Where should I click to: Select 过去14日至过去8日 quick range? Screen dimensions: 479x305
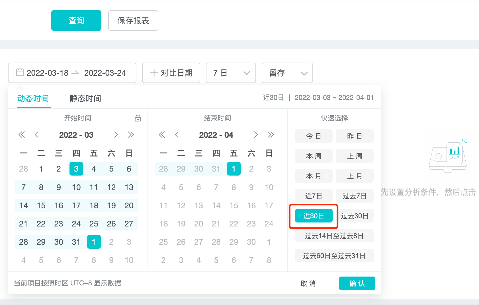coord(334,236)
